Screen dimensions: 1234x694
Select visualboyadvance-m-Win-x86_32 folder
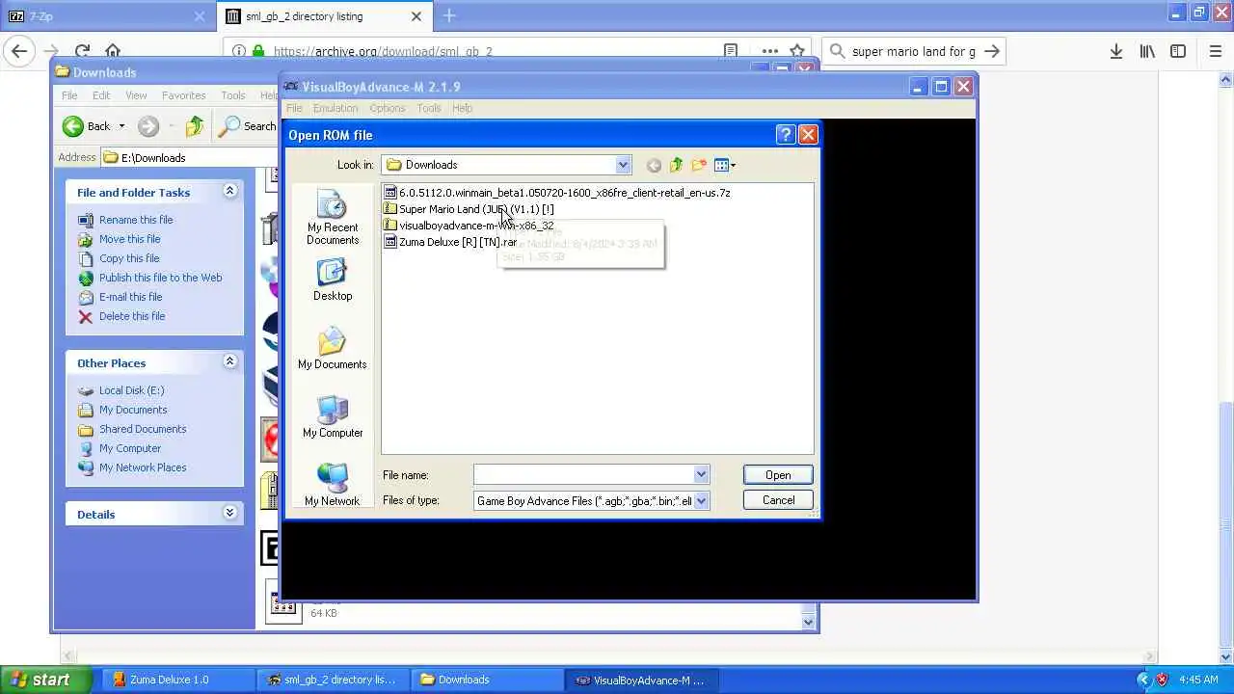pos(469,226)
